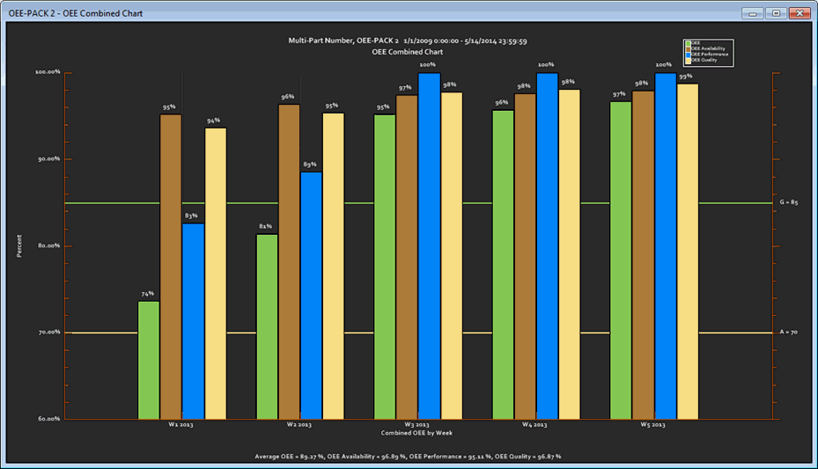Minimize the OEE Combined Chart window
The width and height of the screenshot is (818, 469).
click(753, 13)
